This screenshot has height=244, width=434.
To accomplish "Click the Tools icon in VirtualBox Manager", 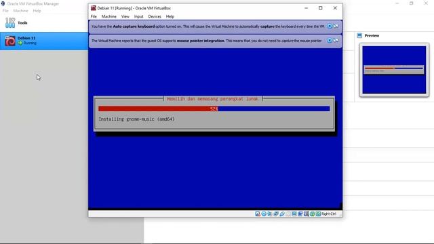I will coord(10,22).
